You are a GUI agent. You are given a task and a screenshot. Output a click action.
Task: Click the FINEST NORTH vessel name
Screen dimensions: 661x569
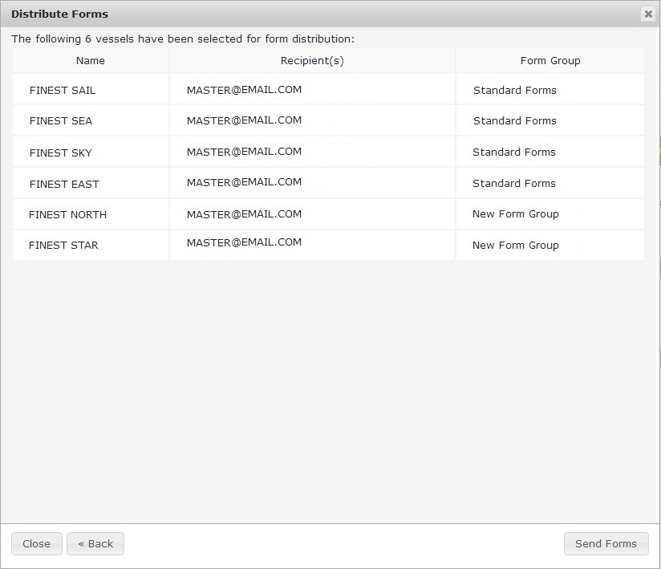(67, 214)
